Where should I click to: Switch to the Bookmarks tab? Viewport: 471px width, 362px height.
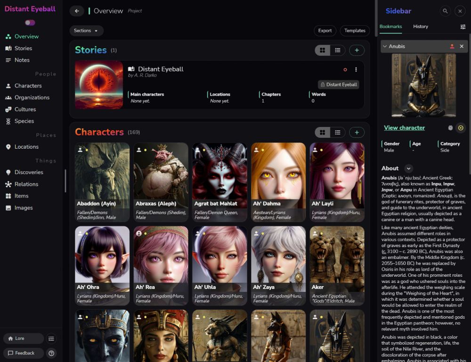(x=390, y=26)
